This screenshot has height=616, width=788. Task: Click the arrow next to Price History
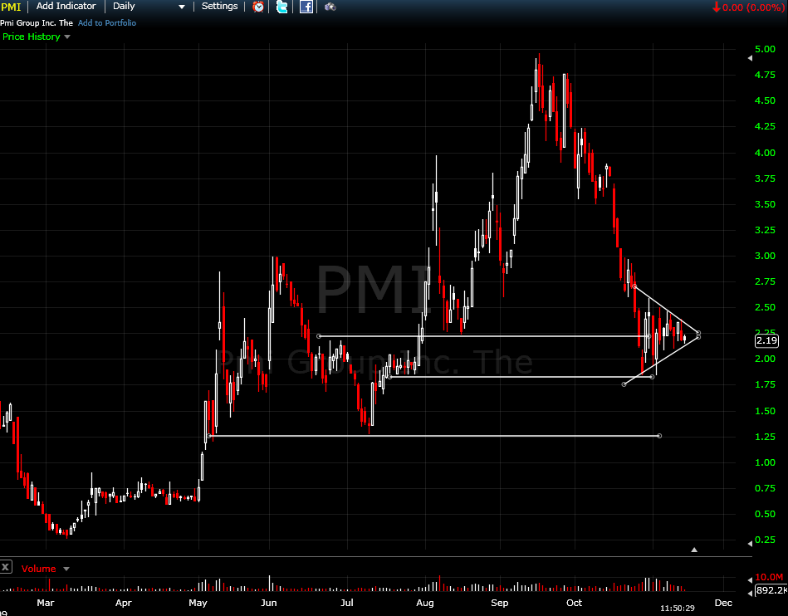coord(67,37)
